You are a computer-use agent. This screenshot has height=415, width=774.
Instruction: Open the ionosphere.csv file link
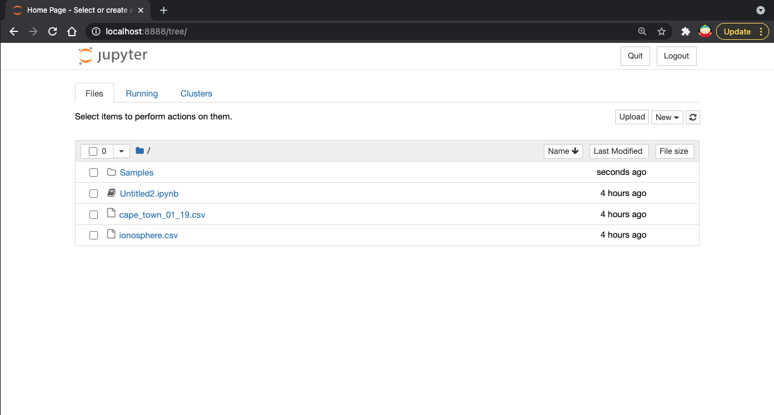click(x=149, y=235)
